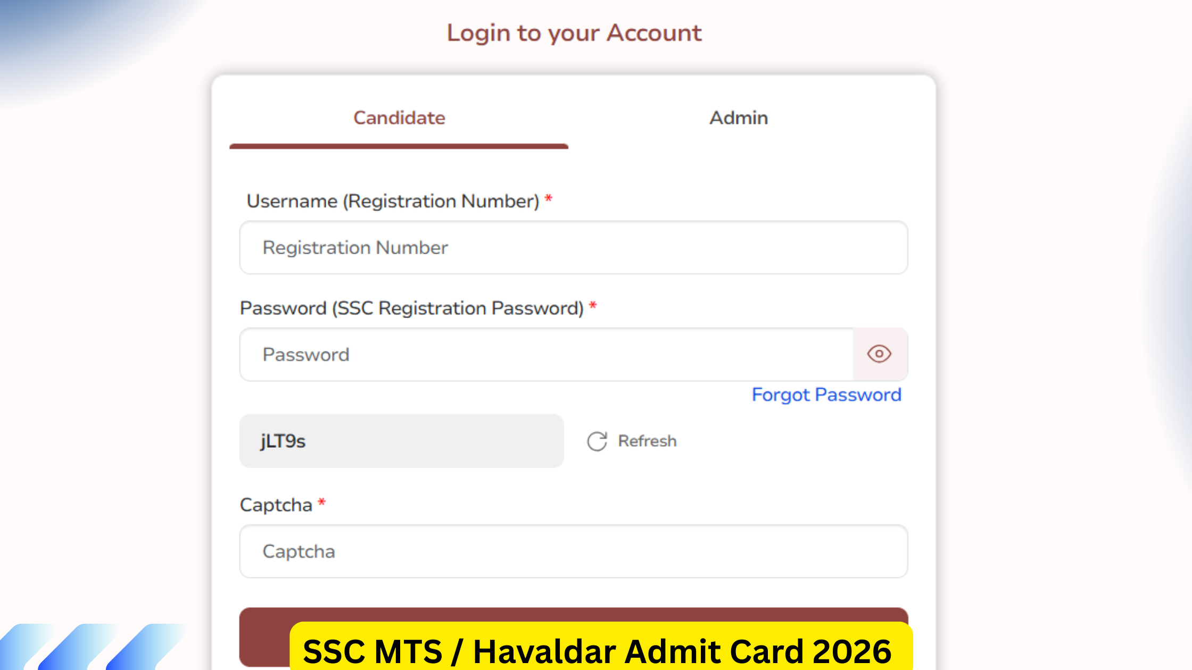
Task: Select the captcha image showing jLT9s
Action: (401, 441)
